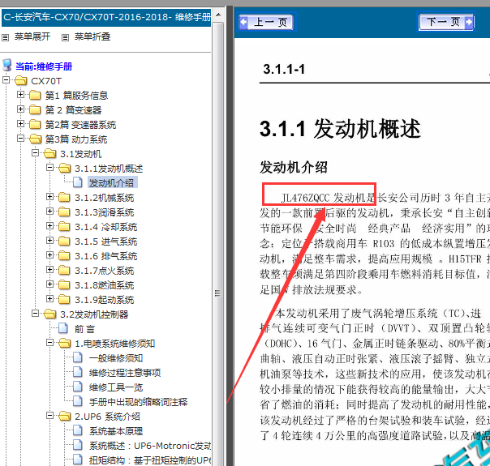The height and width of the screenshot is (466, 490).
Task: Click open folder icon of 3.1发动机
Action: [50, 153]
